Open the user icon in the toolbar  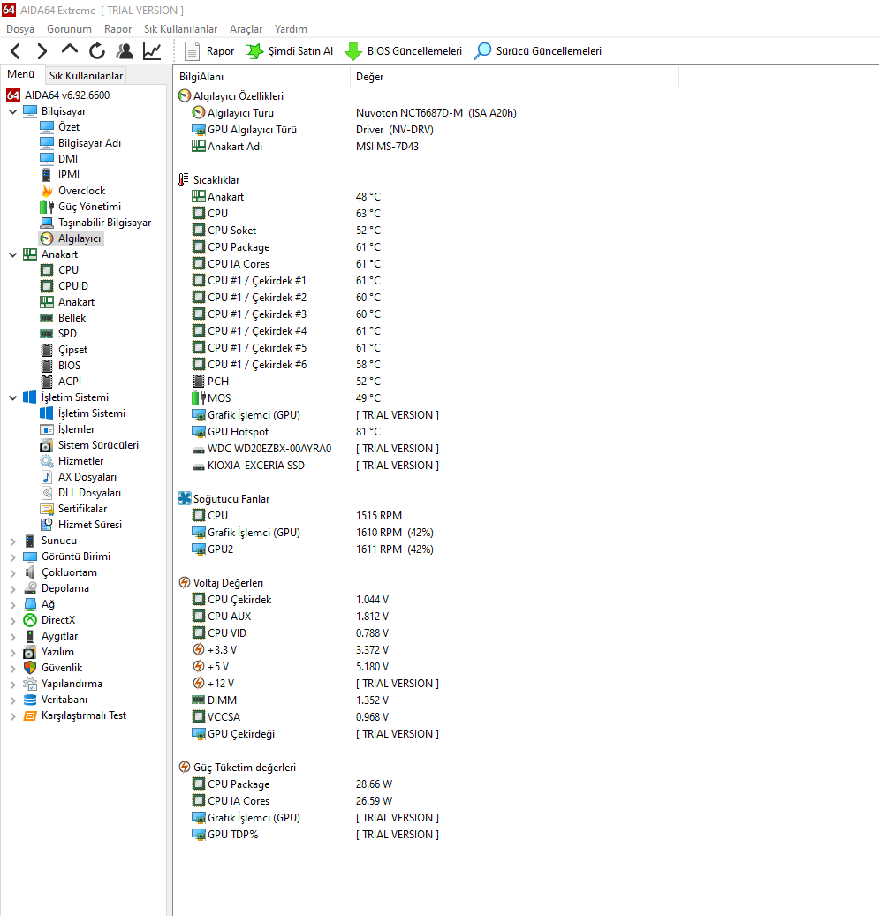[124, 51]
